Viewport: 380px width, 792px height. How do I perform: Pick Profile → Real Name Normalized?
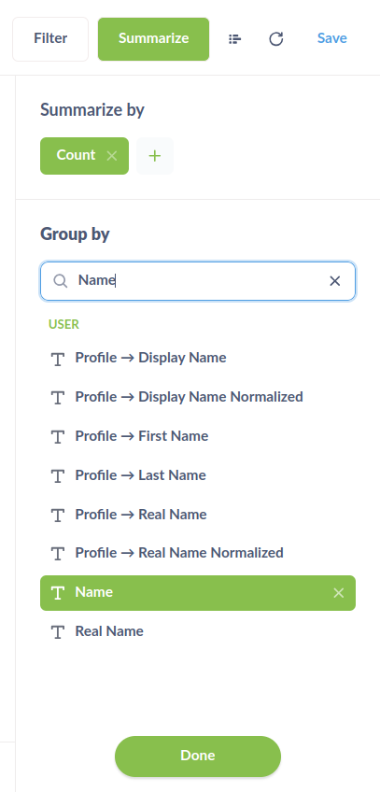(x=198, y=554)
